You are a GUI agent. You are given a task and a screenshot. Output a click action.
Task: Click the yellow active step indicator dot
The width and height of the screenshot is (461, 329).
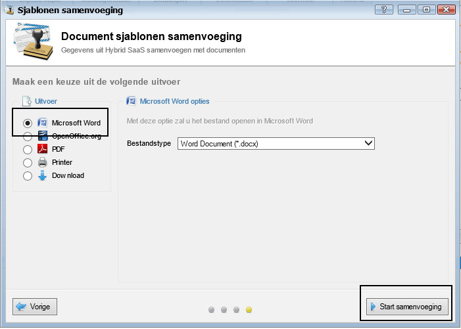point(249,309)
